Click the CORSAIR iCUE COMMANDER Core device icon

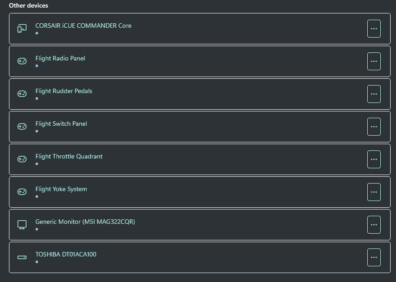pos(22,29)
